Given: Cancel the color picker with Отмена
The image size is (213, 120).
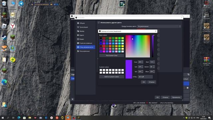Looking at the screenshot, I should point(151,82).
